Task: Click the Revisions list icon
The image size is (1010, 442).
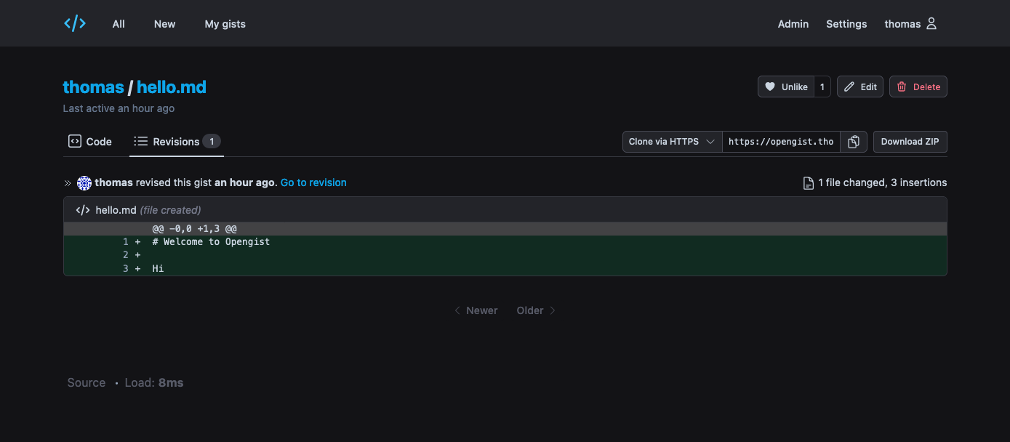Action: [141, 141]
